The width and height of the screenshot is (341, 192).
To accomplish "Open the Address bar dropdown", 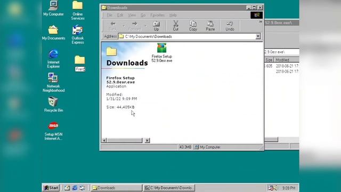I will coord(258,36).
